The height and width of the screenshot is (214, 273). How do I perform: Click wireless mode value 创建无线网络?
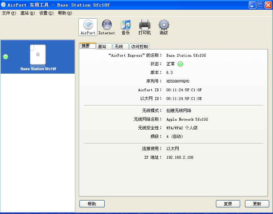point(179,111)
